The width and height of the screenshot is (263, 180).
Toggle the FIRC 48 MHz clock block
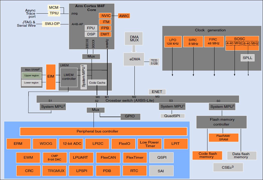(x=214, y=41)
